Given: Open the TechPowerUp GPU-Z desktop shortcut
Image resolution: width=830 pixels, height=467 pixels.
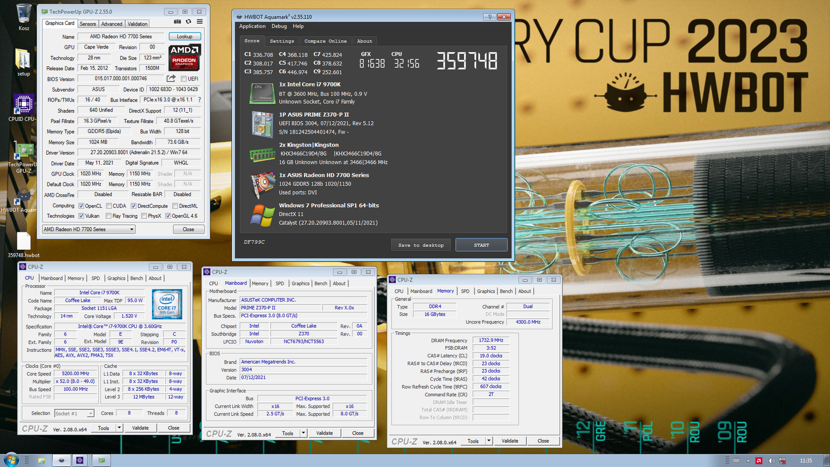Looking at the screenshot, I should pos(24,158).
